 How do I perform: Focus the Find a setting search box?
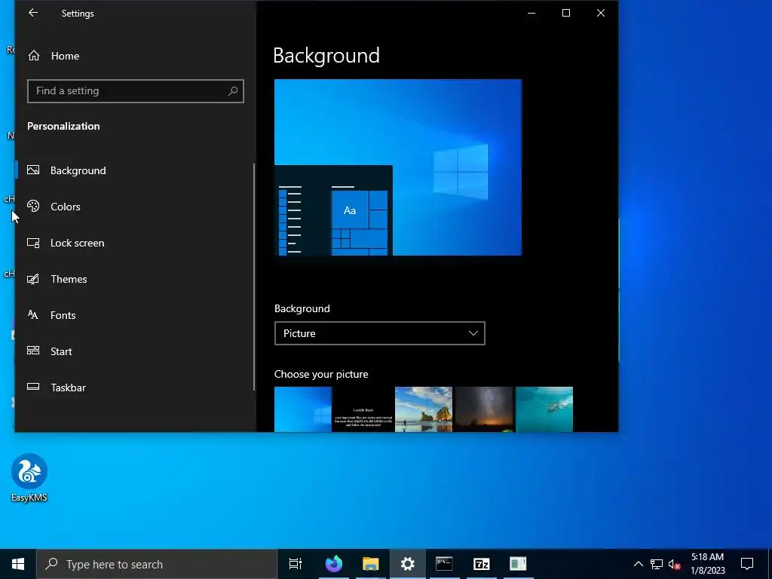(136, 91)
